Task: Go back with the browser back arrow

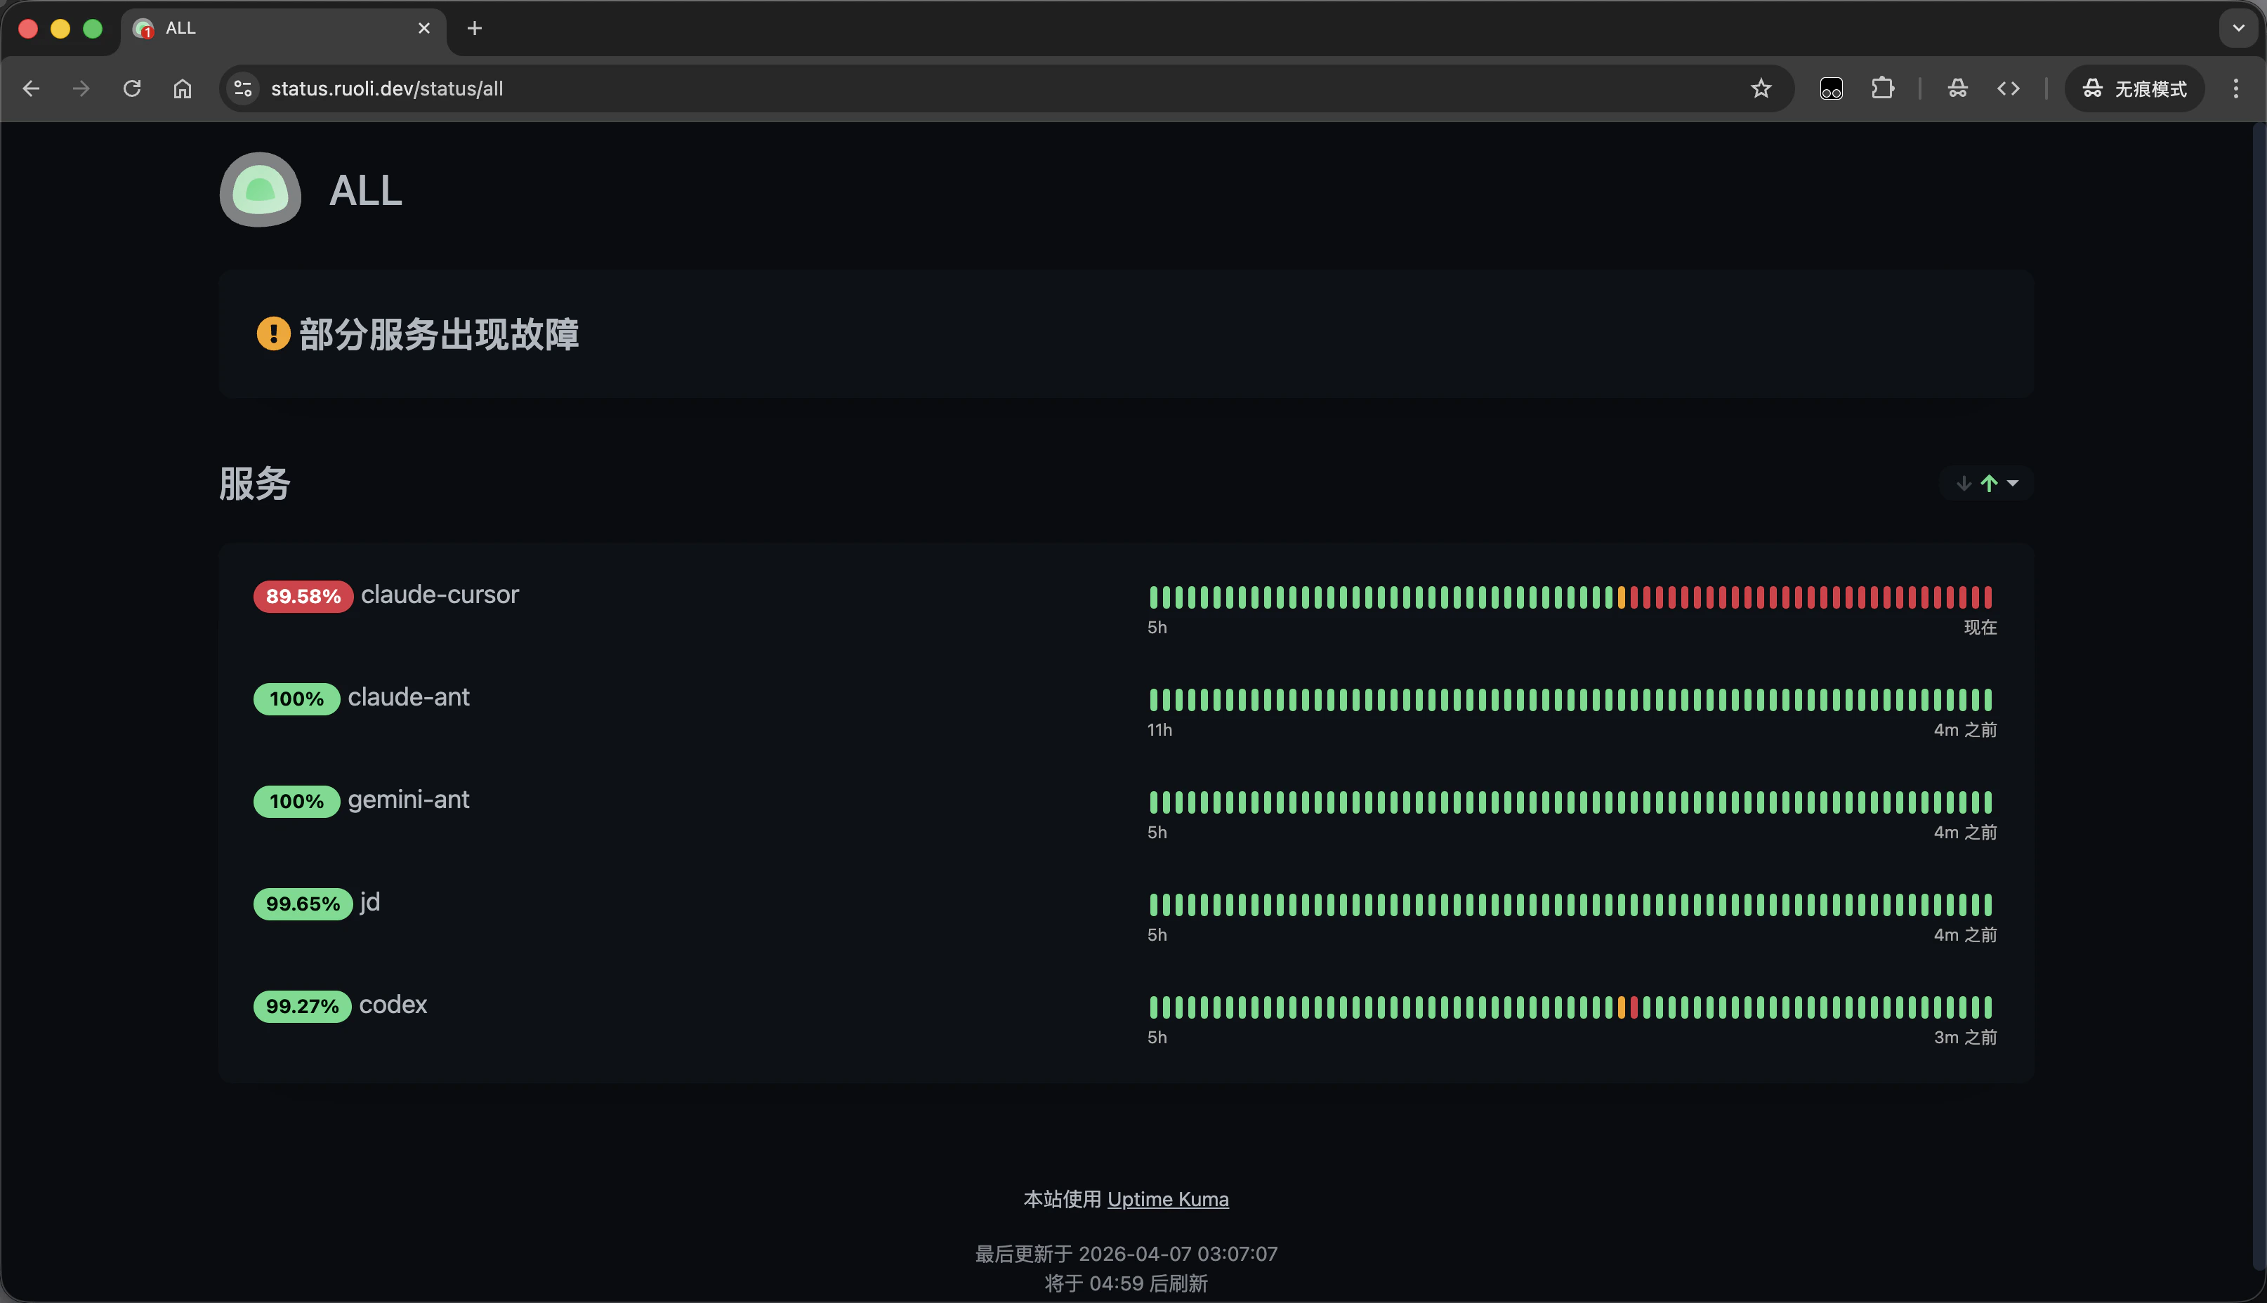Action: click(x=32, y=88)
